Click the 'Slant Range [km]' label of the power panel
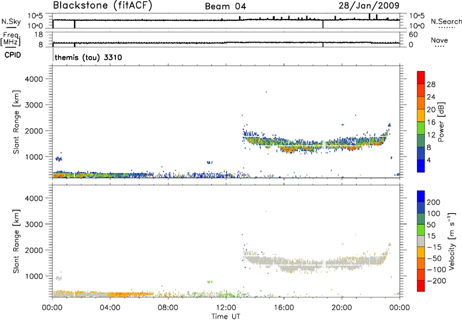 [x=16, y=122]
